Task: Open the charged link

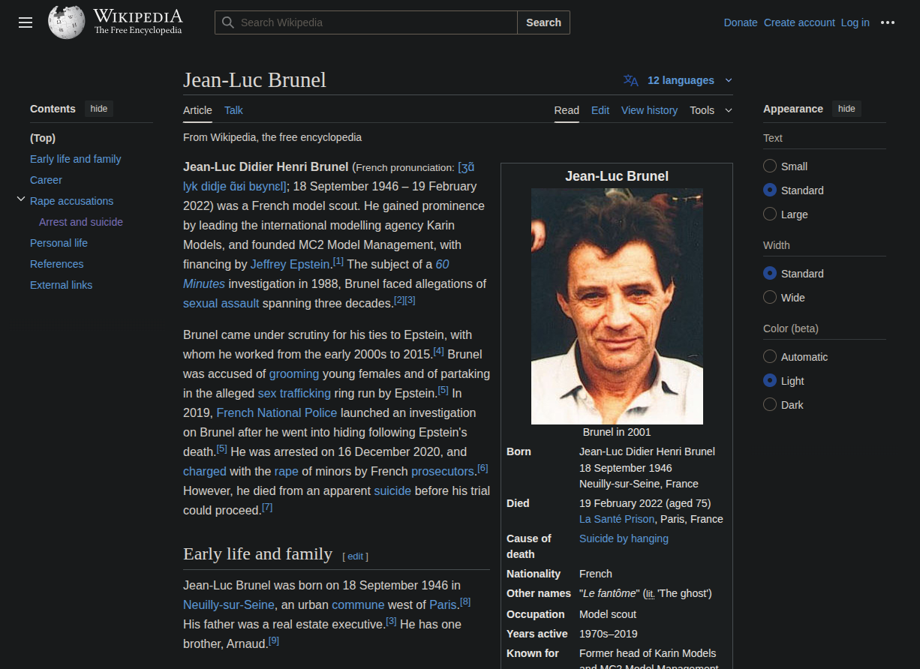Action: click(x=204, y=471)
